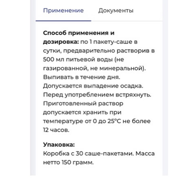
Task: Click the sentence Выпивать в течение дня
Action: (82, 77)
